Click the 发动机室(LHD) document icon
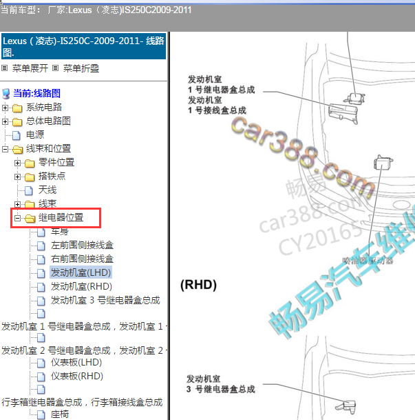Screen dimensions: 415x420 [x=41, y=274]
